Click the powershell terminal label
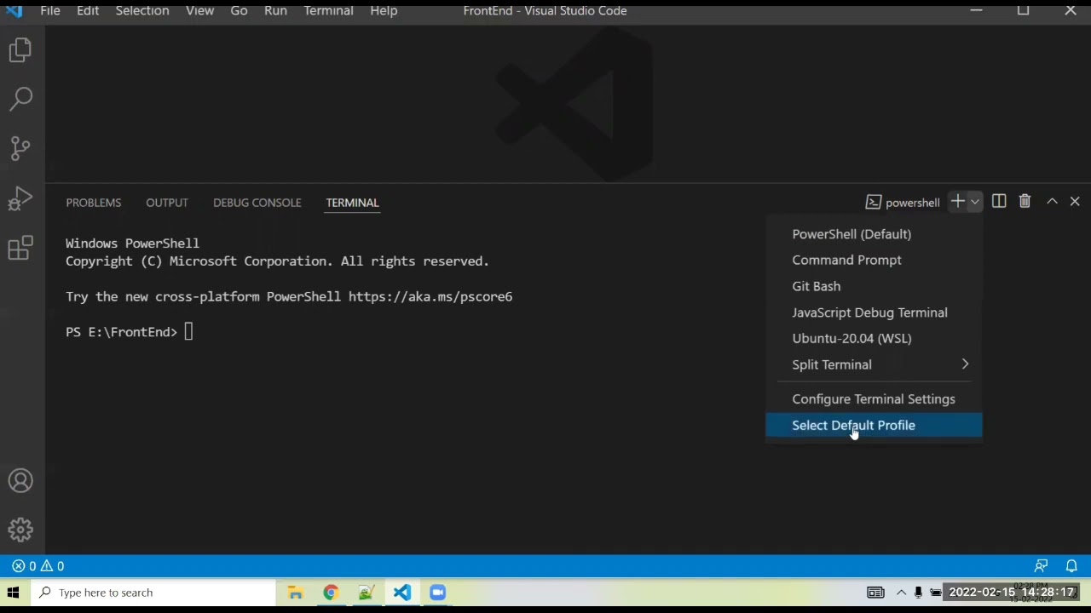 (903, 203)
